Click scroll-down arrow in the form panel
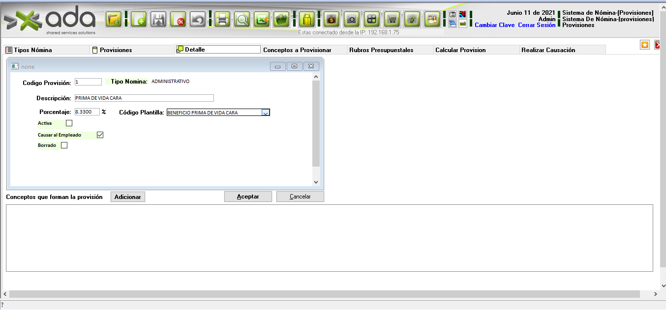This screenshot has height=310, width=666. [316, 182]
